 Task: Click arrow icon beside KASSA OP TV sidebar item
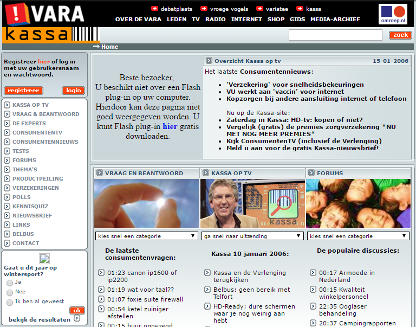tap(7, 105)
